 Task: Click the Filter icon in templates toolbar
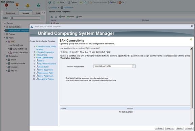[62, 17]
